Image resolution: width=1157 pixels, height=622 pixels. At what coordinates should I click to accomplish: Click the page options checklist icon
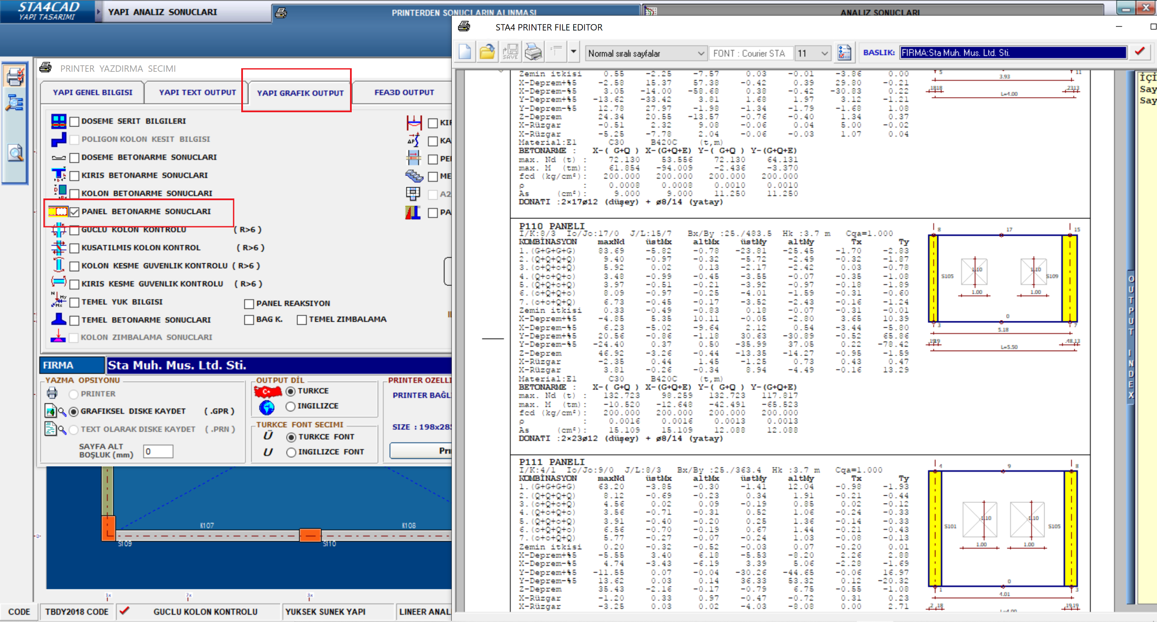(x=844, y=53)
